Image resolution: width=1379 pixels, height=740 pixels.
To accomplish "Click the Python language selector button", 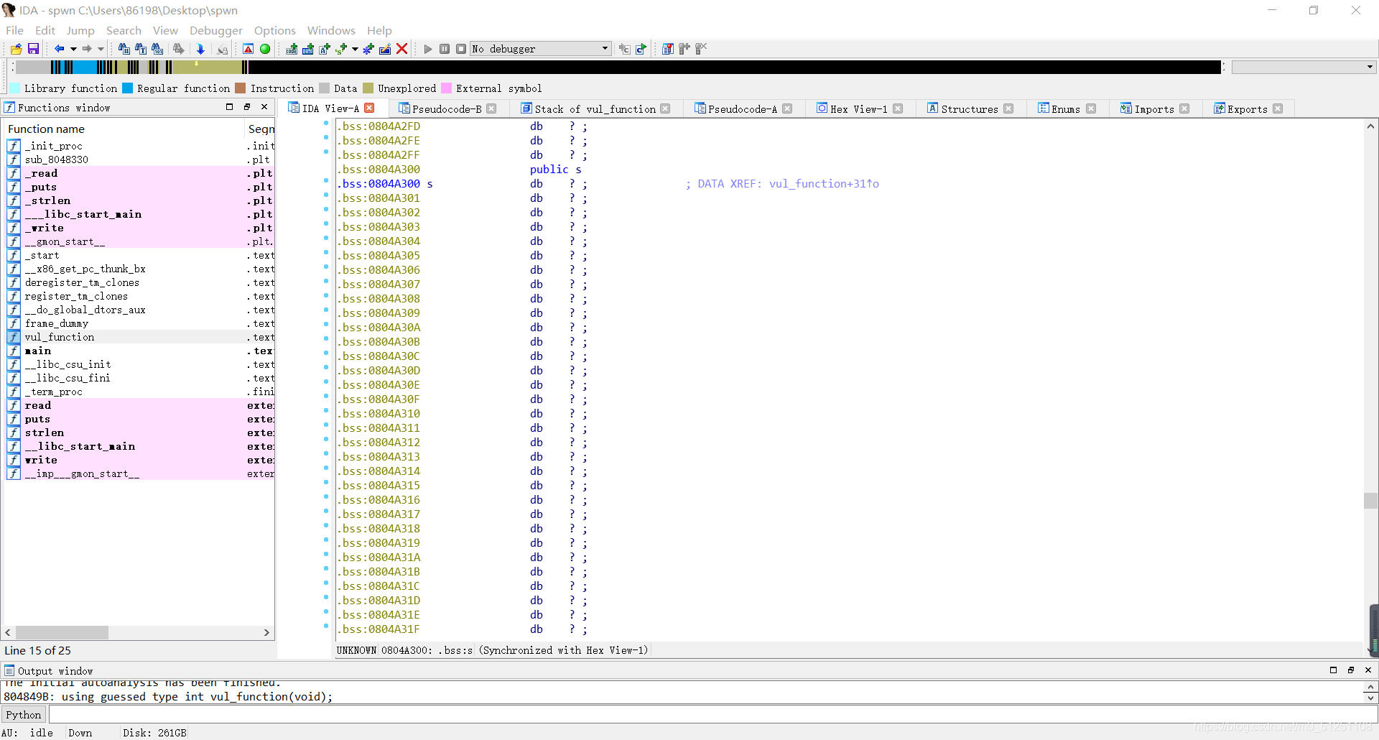I will pyautogui.click(x=24, y=714).
